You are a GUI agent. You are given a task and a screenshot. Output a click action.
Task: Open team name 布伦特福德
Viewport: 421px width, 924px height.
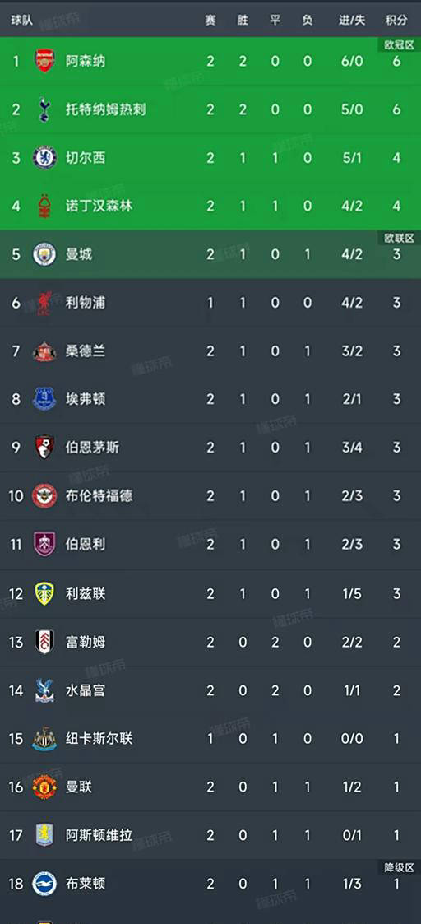coord(99,495)
